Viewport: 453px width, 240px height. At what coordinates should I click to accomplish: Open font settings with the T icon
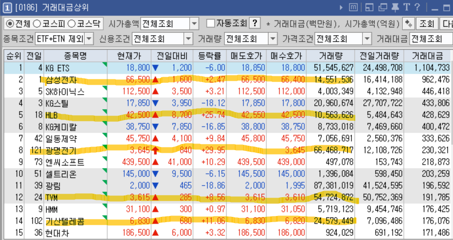coord(407,7)
